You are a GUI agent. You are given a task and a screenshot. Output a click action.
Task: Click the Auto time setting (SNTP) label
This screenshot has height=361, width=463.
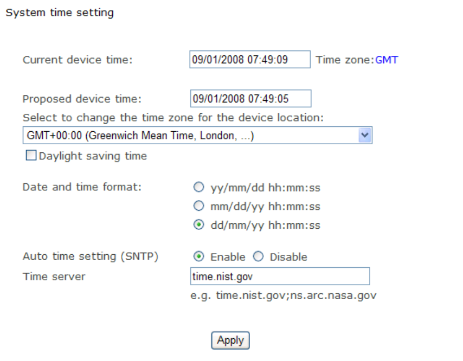[x=90, y=256]
